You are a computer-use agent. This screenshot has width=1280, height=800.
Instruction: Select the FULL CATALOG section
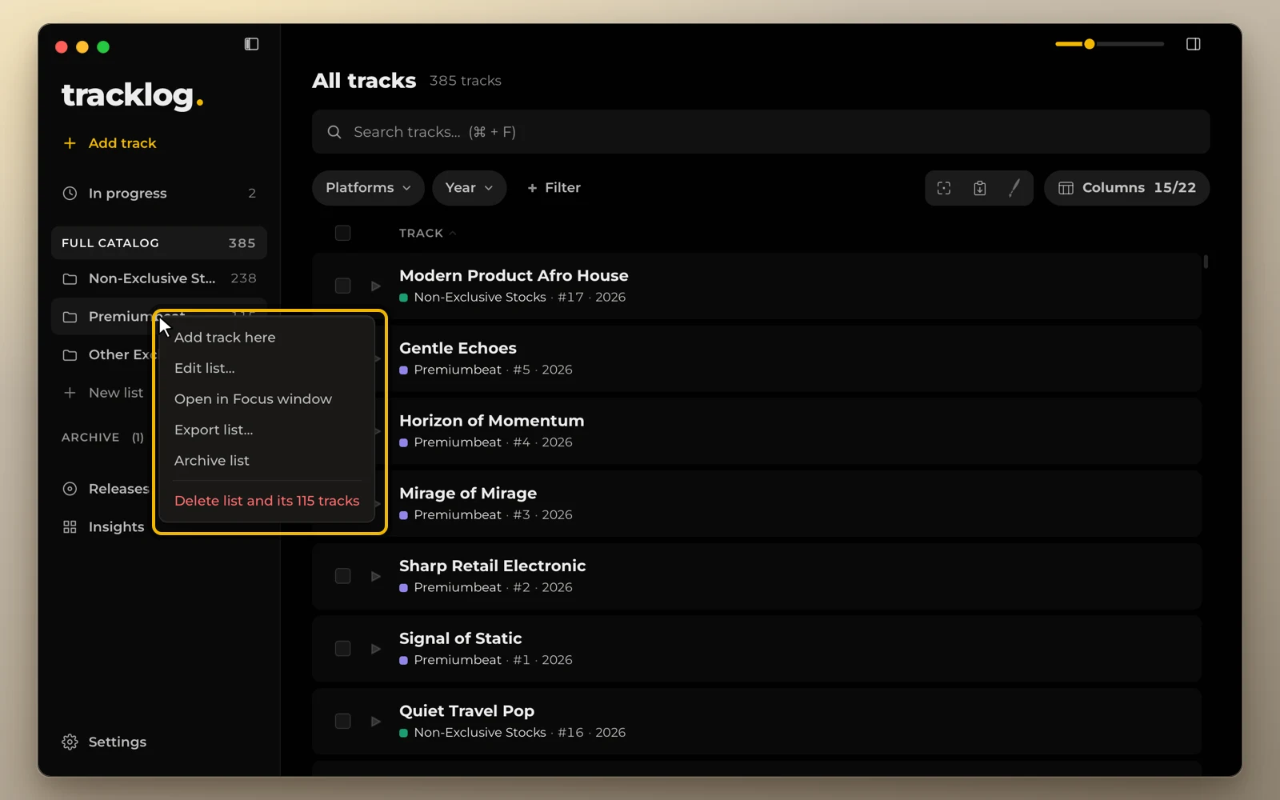pyautogui.click(x=158, y=243)
